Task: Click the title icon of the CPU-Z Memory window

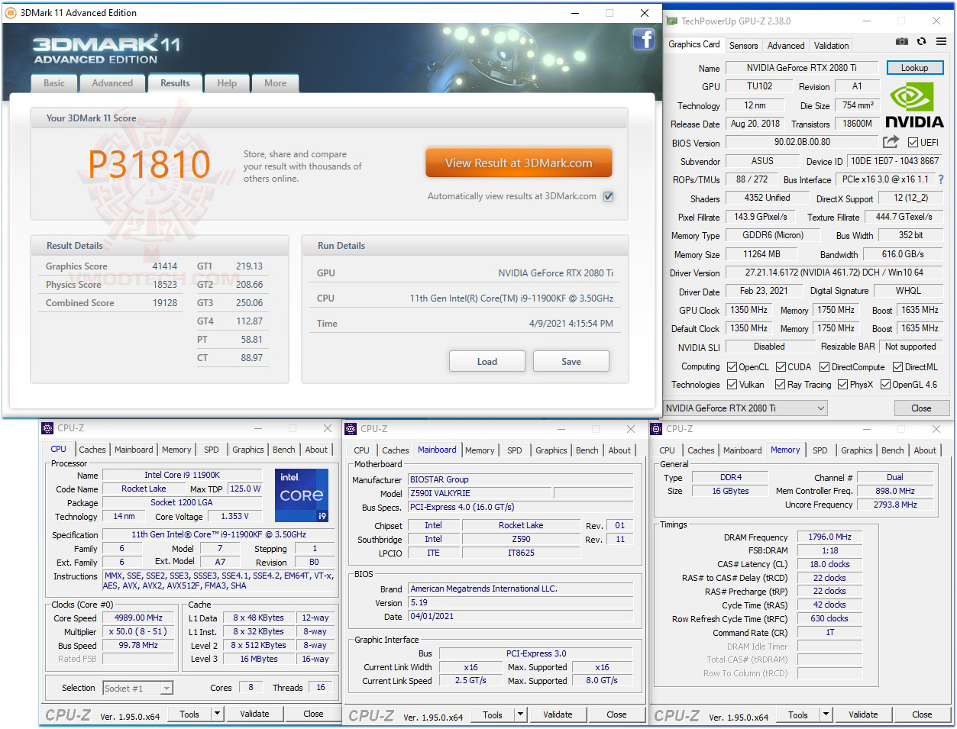Action: [656, 429]
